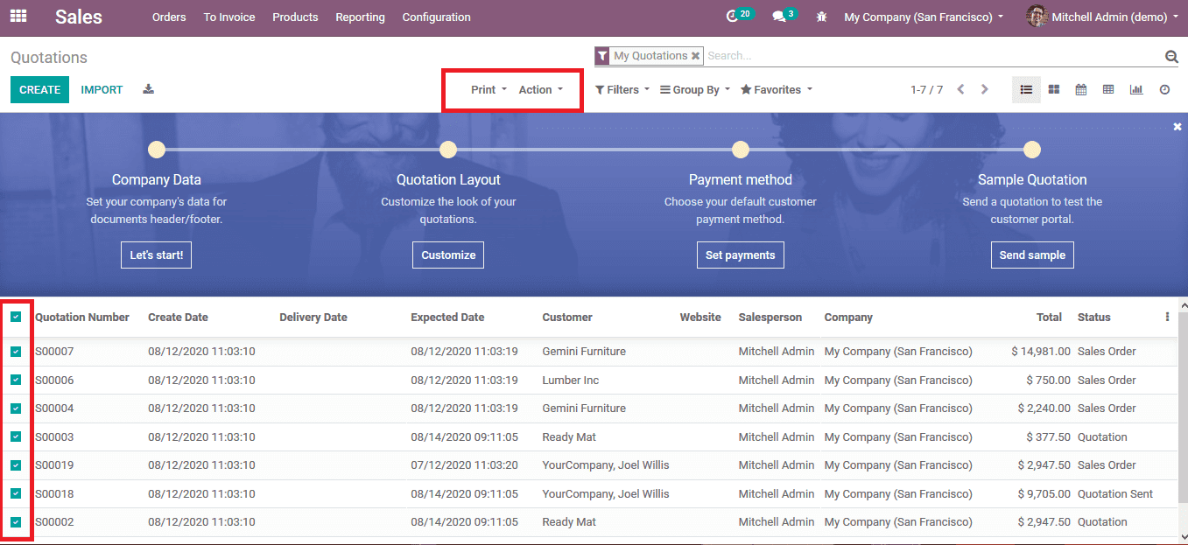
Task: Open optional columns three-dot menu
Action: click(x=1167, y=317)
